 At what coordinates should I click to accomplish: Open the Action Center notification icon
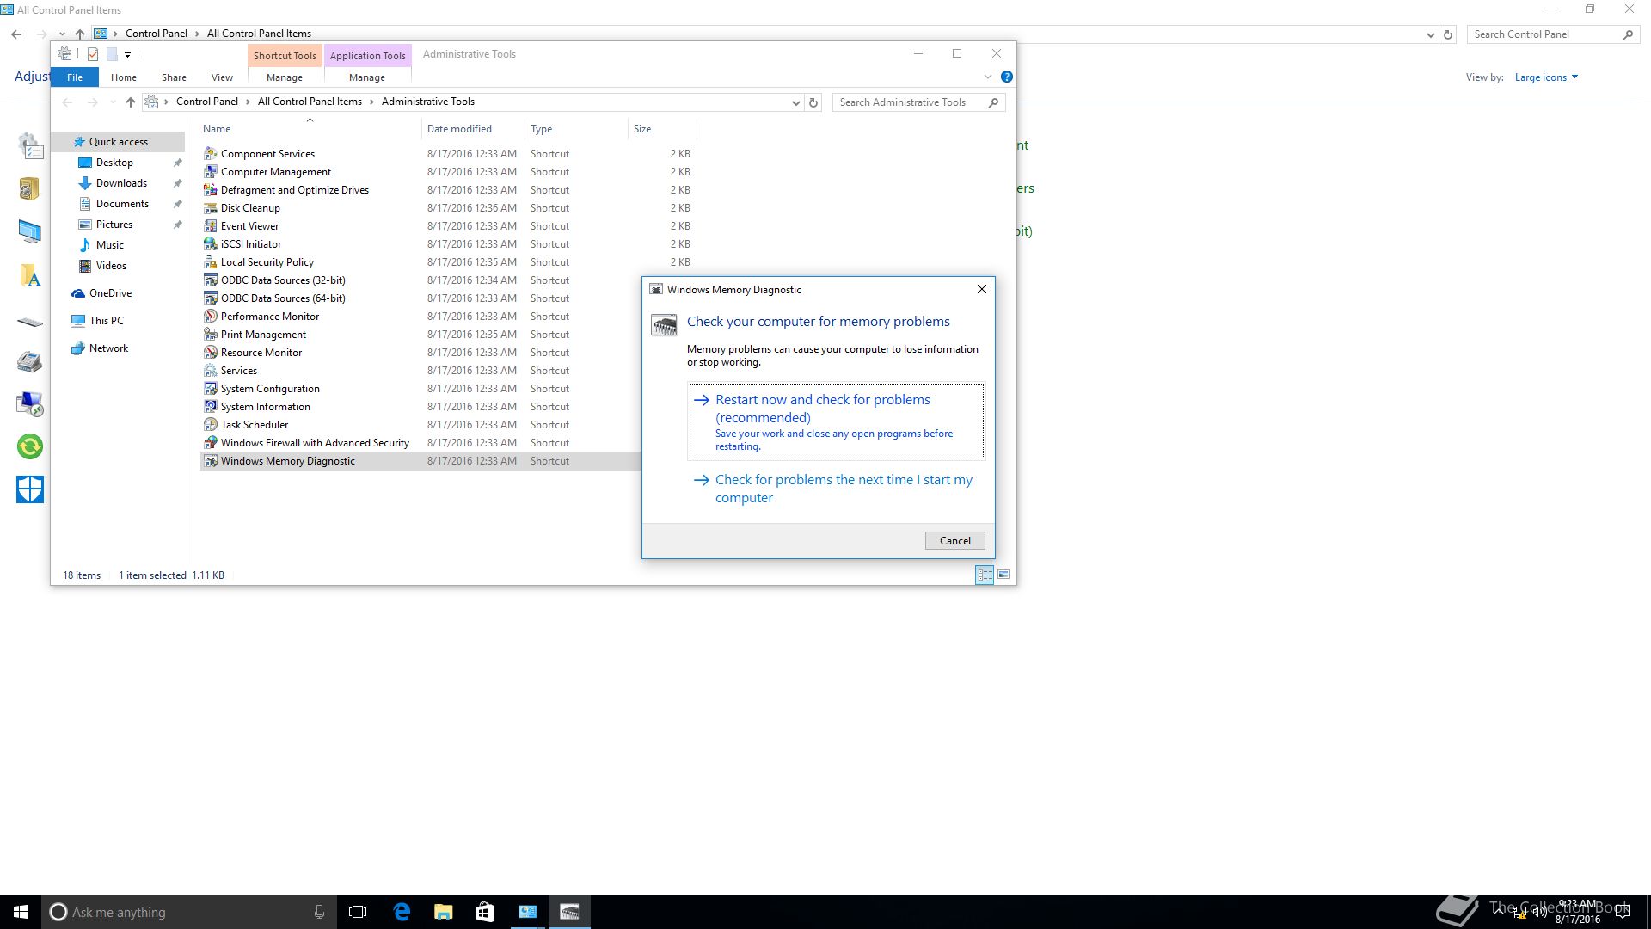pos(1623,912)
